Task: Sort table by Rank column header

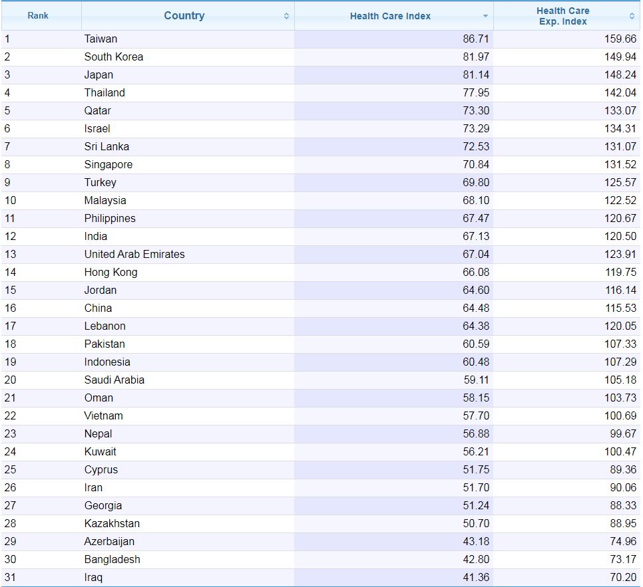Action: pos(38,16)
